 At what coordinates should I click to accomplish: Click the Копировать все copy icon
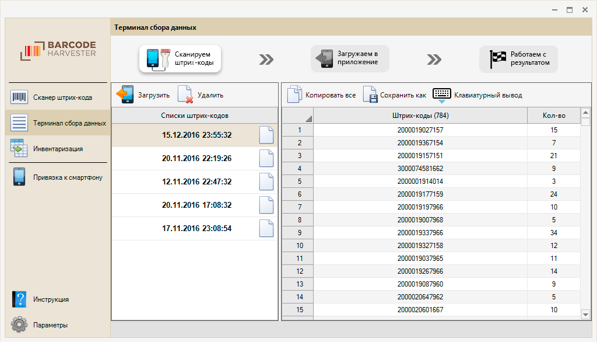click(294, 94)
